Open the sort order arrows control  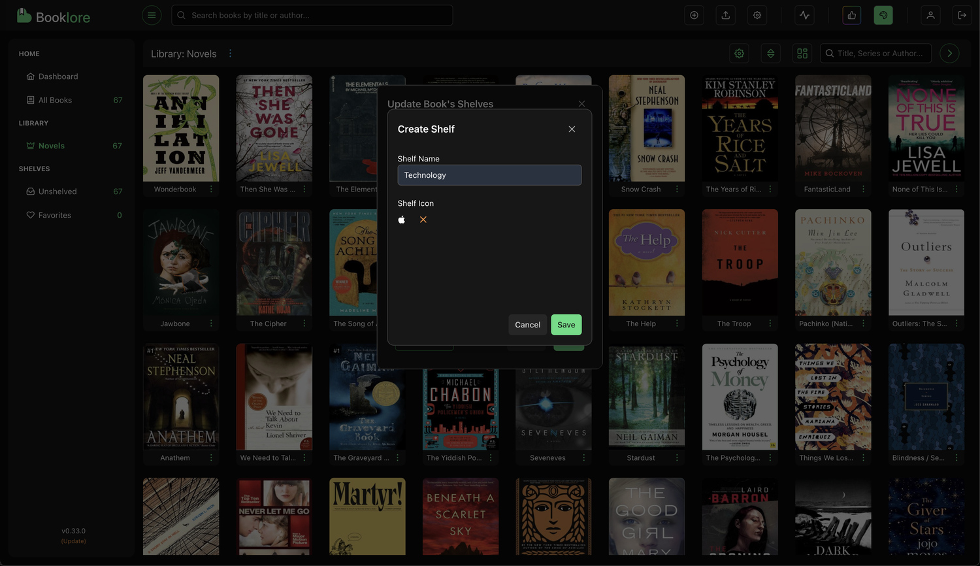771,54
